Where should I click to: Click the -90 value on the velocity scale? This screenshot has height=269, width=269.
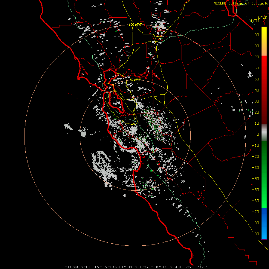[x=256, y=234]
